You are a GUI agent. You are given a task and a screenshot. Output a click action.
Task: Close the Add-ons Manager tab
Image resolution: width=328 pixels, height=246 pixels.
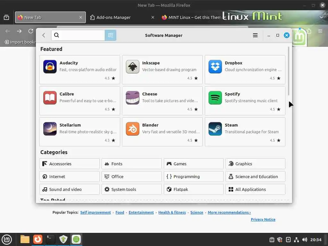pos(153,17)
